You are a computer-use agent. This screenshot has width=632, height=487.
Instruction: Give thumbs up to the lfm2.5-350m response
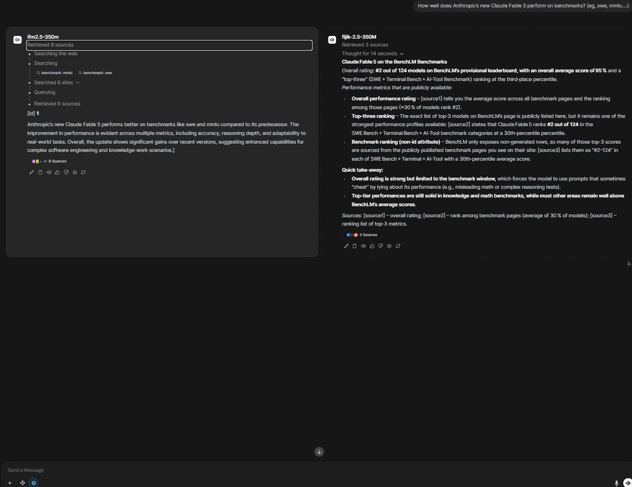tap(57, 172)
